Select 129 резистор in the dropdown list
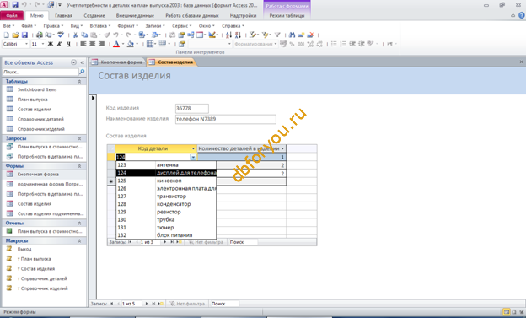The image size is (526, 318). 166,212
